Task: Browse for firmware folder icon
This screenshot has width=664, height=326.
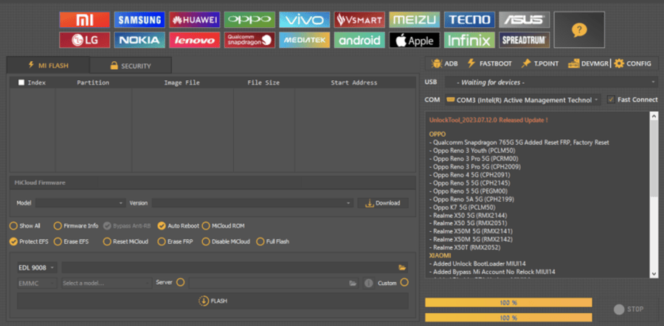Action: pyautogui.click(x=402, y=268)
